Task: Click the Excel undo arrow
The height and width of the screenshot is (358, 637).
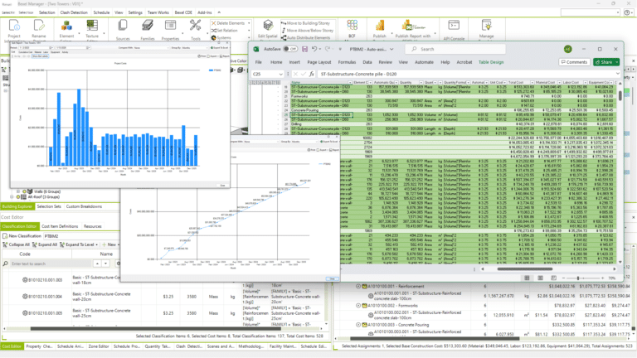Action: 314,49
